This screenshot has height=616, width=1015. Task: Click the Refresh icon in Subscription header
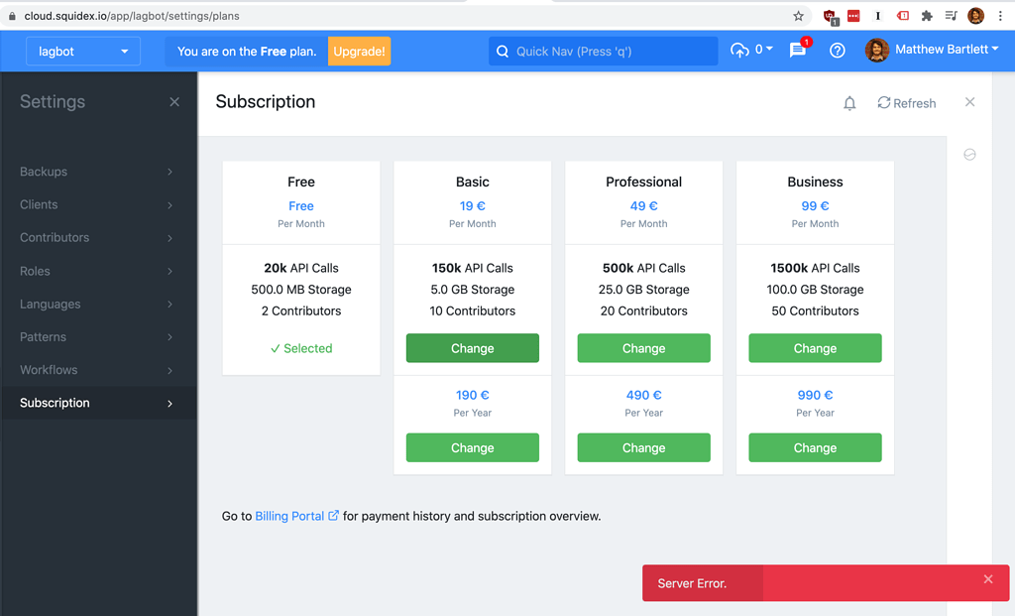[906, 102]
